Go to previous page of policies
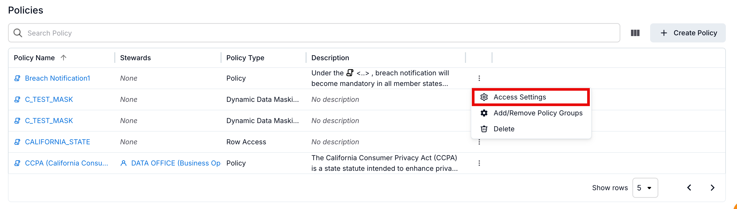Viewport: 737px width, 209px height. (x=689, y=188)
